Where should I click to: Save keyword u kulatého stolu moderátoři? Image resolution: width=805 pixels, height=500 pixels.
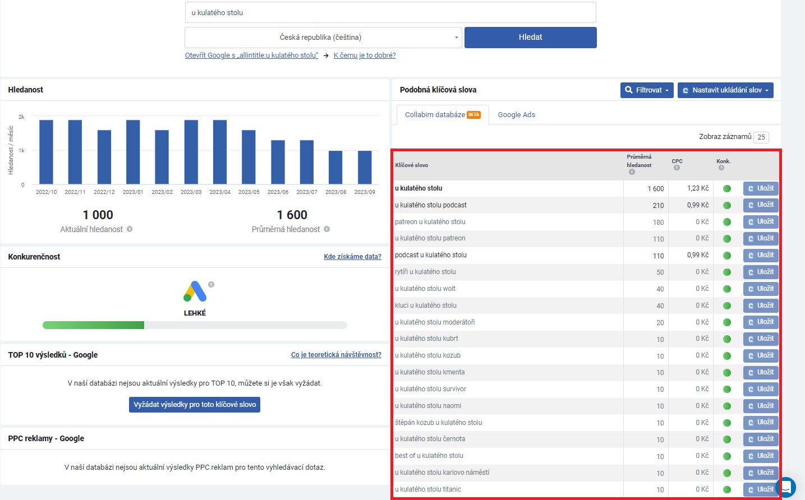761,322
